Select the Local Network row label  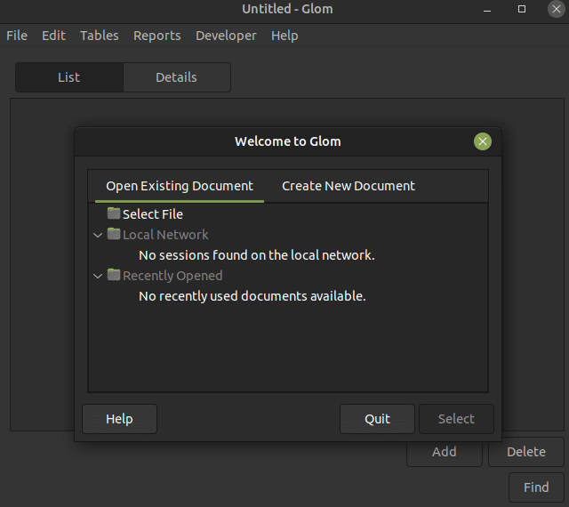[165, 235]
